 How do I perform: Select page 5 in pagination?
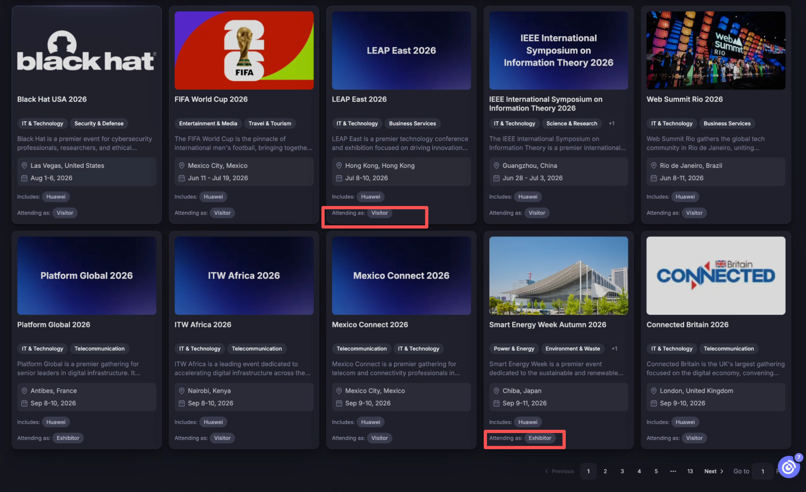tap(656, 471)
